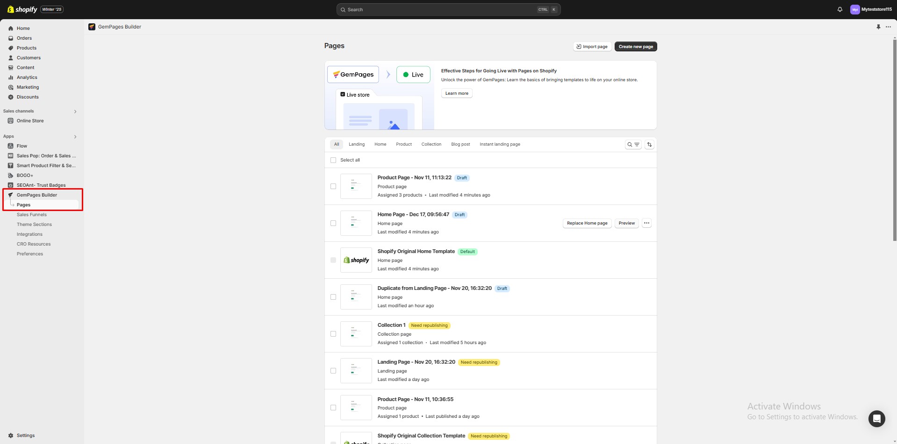Select checkbox for Product Page Nov 11, 11:13:22
This screenshot has height=444, width=897.
[x=333, y=186]
